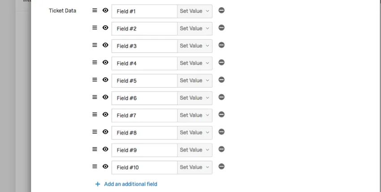381x192 pixels.
Task: Toggle the eye icon for Field #9
Action: tap(105, 149)
